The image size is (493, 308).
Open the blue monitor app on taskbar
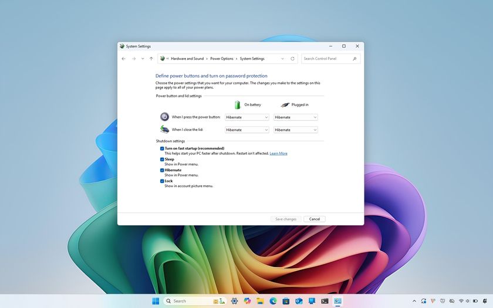click(x=312, y=301)
